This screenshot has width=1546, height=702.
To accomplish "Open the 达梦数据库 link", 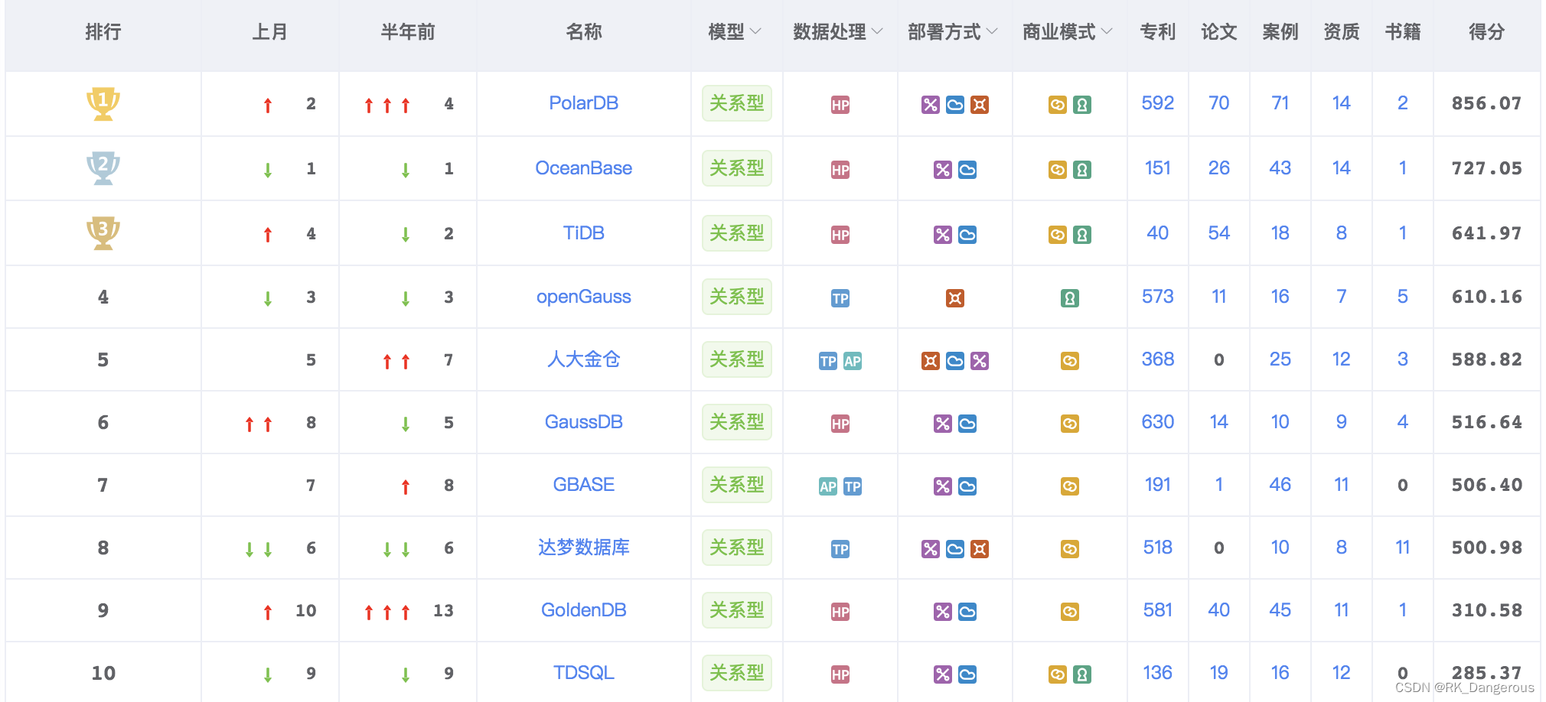I will click(584, 548).
